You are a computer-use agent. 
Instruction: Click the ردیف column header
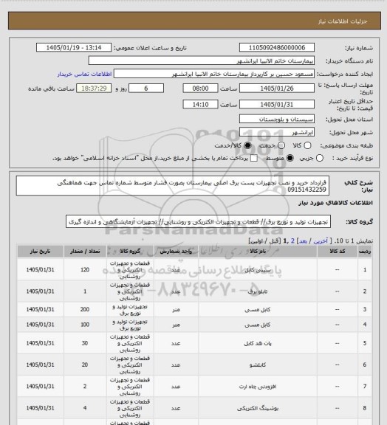[365, 252]
